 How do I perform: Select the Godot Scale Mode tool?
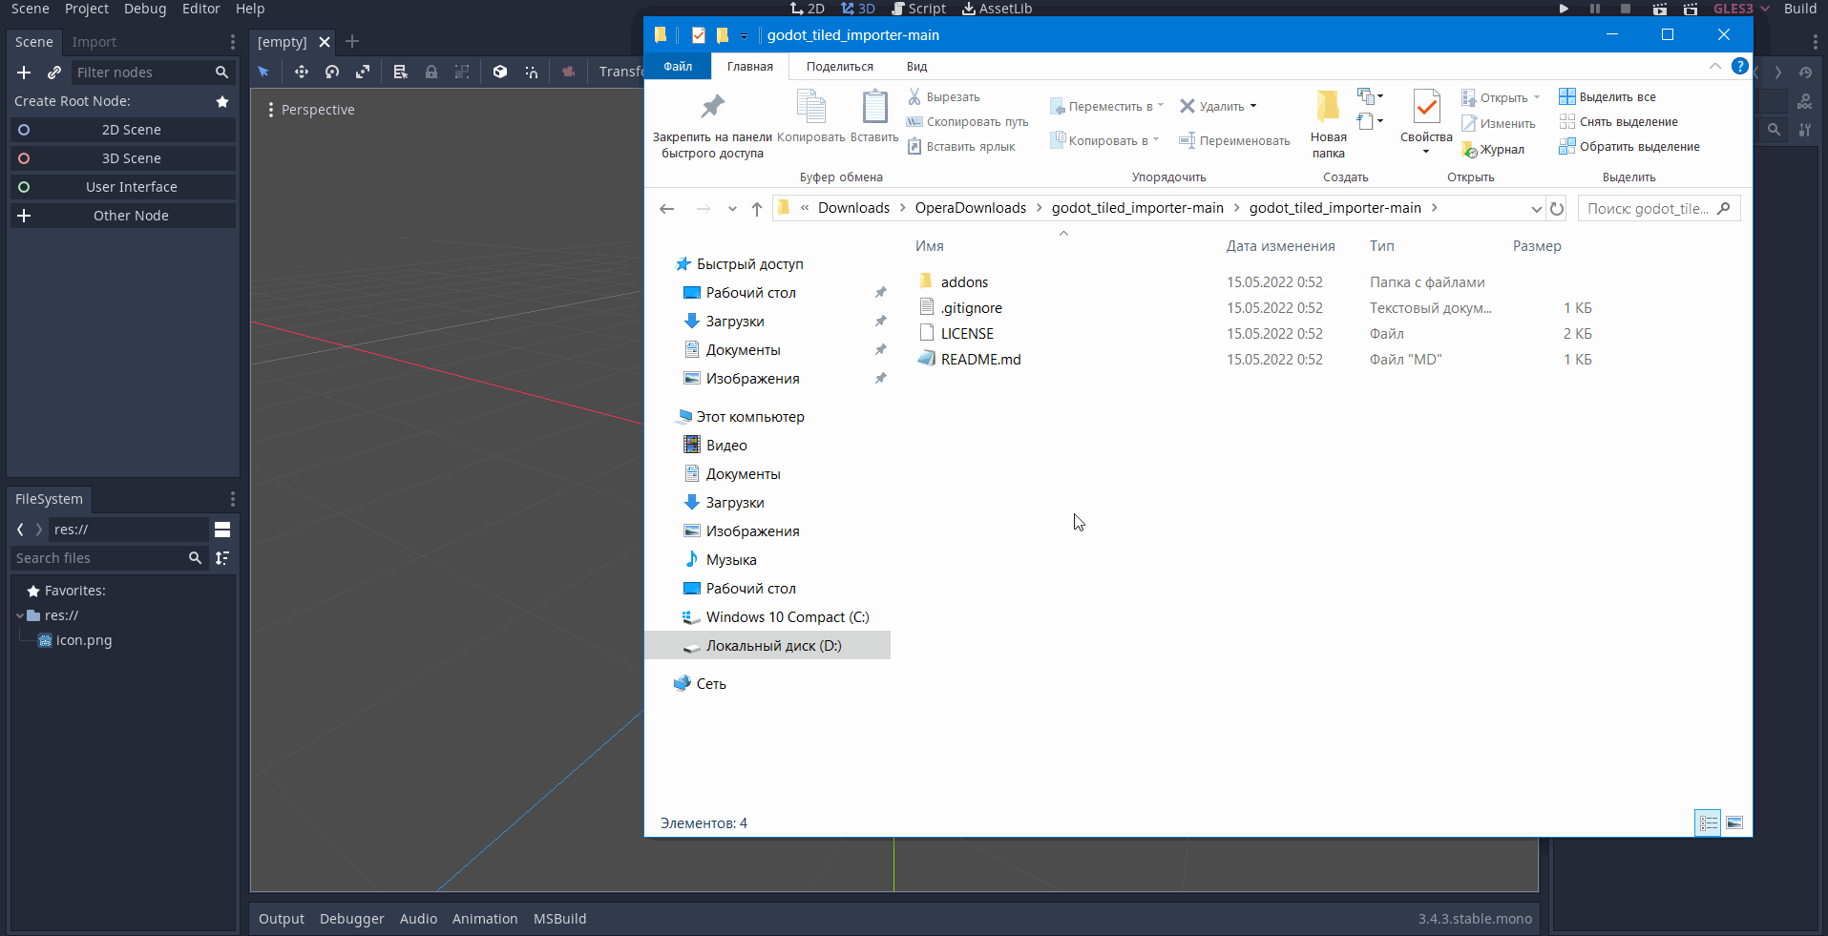coord(363,72)
